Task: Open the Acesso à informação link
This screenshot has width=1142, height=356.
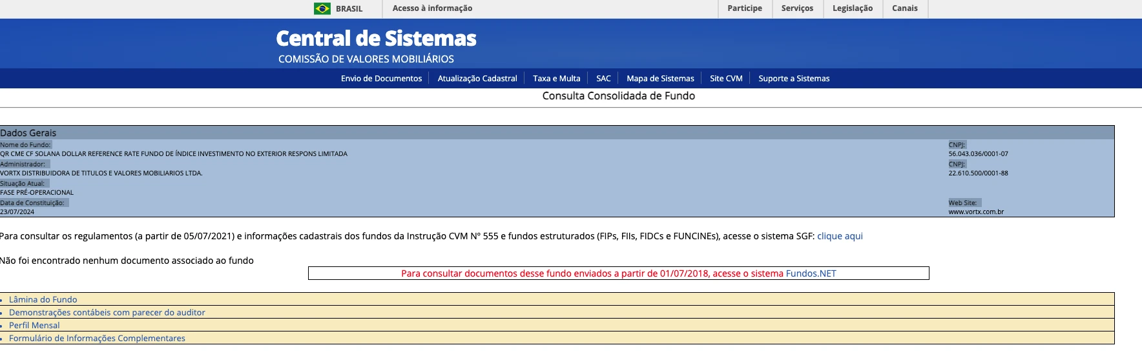Action: click(432, 8)
